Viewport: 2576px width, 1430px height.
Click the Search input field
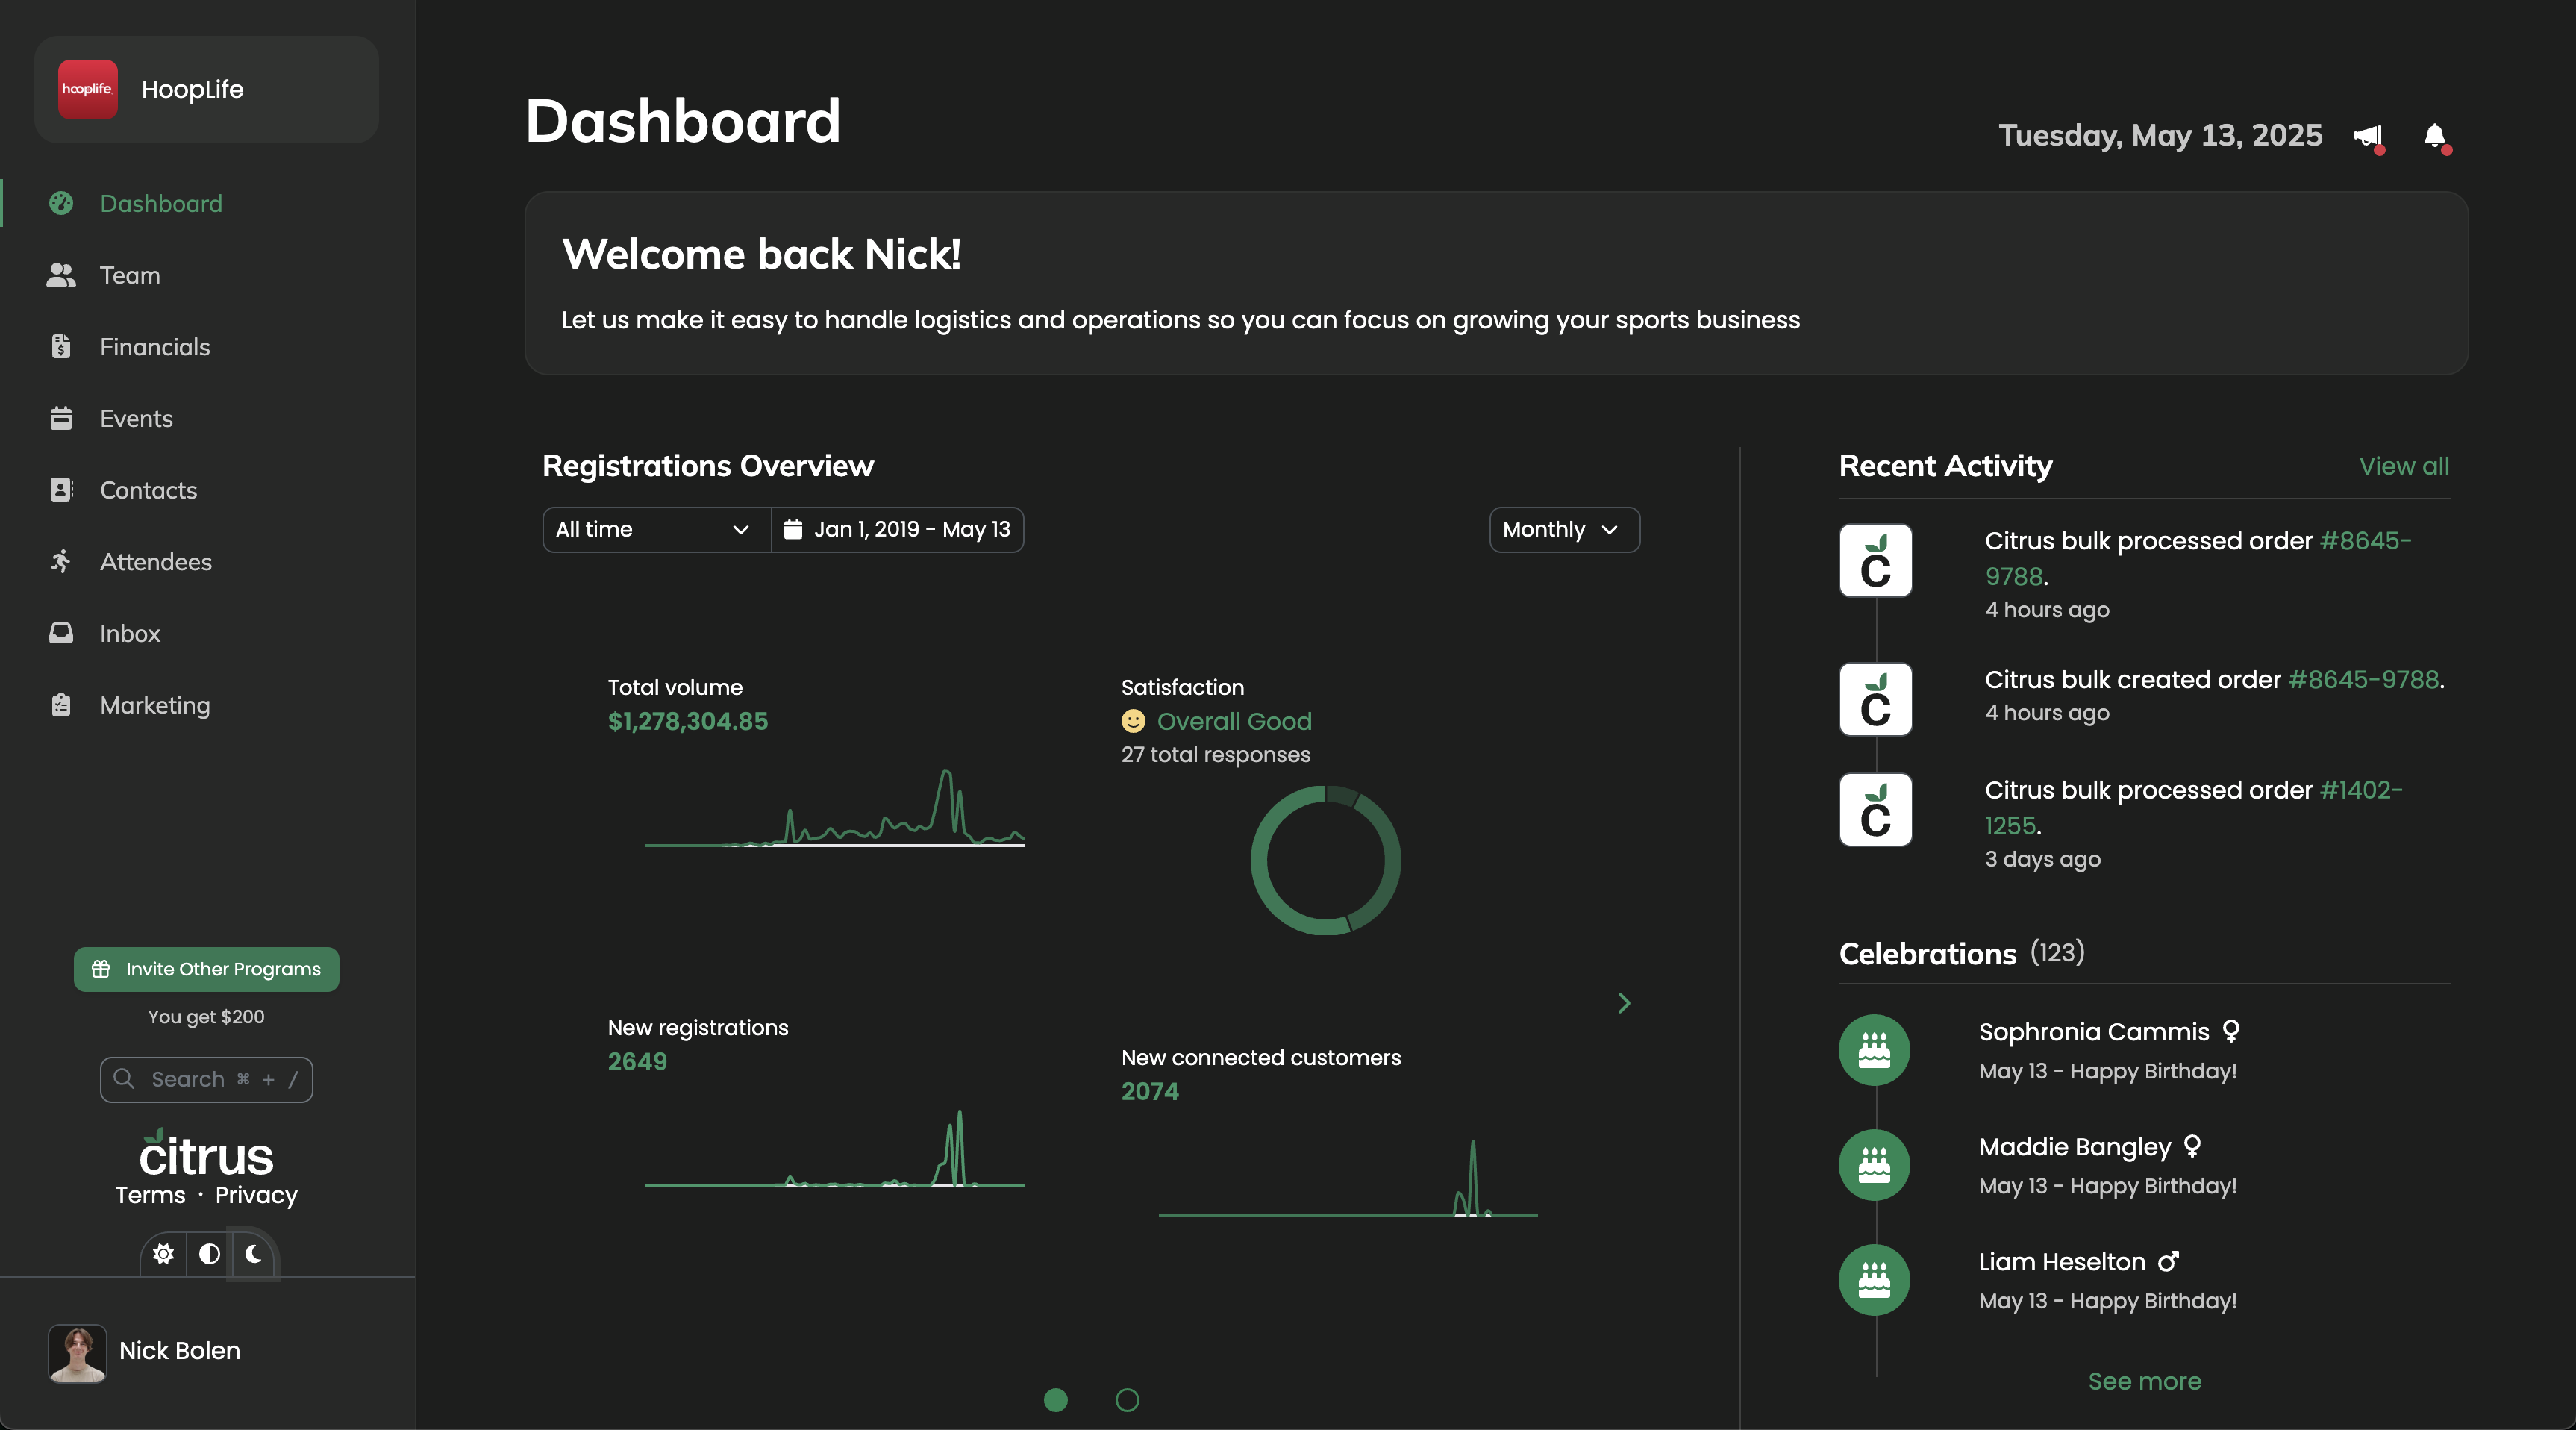206,1079
